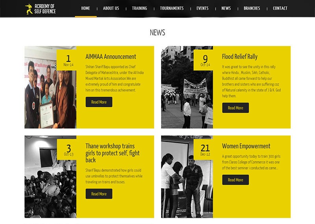The height and width of the screenshot is (224, 315).
Task: Open the Events menu item
Action: (x=202, y=8)
